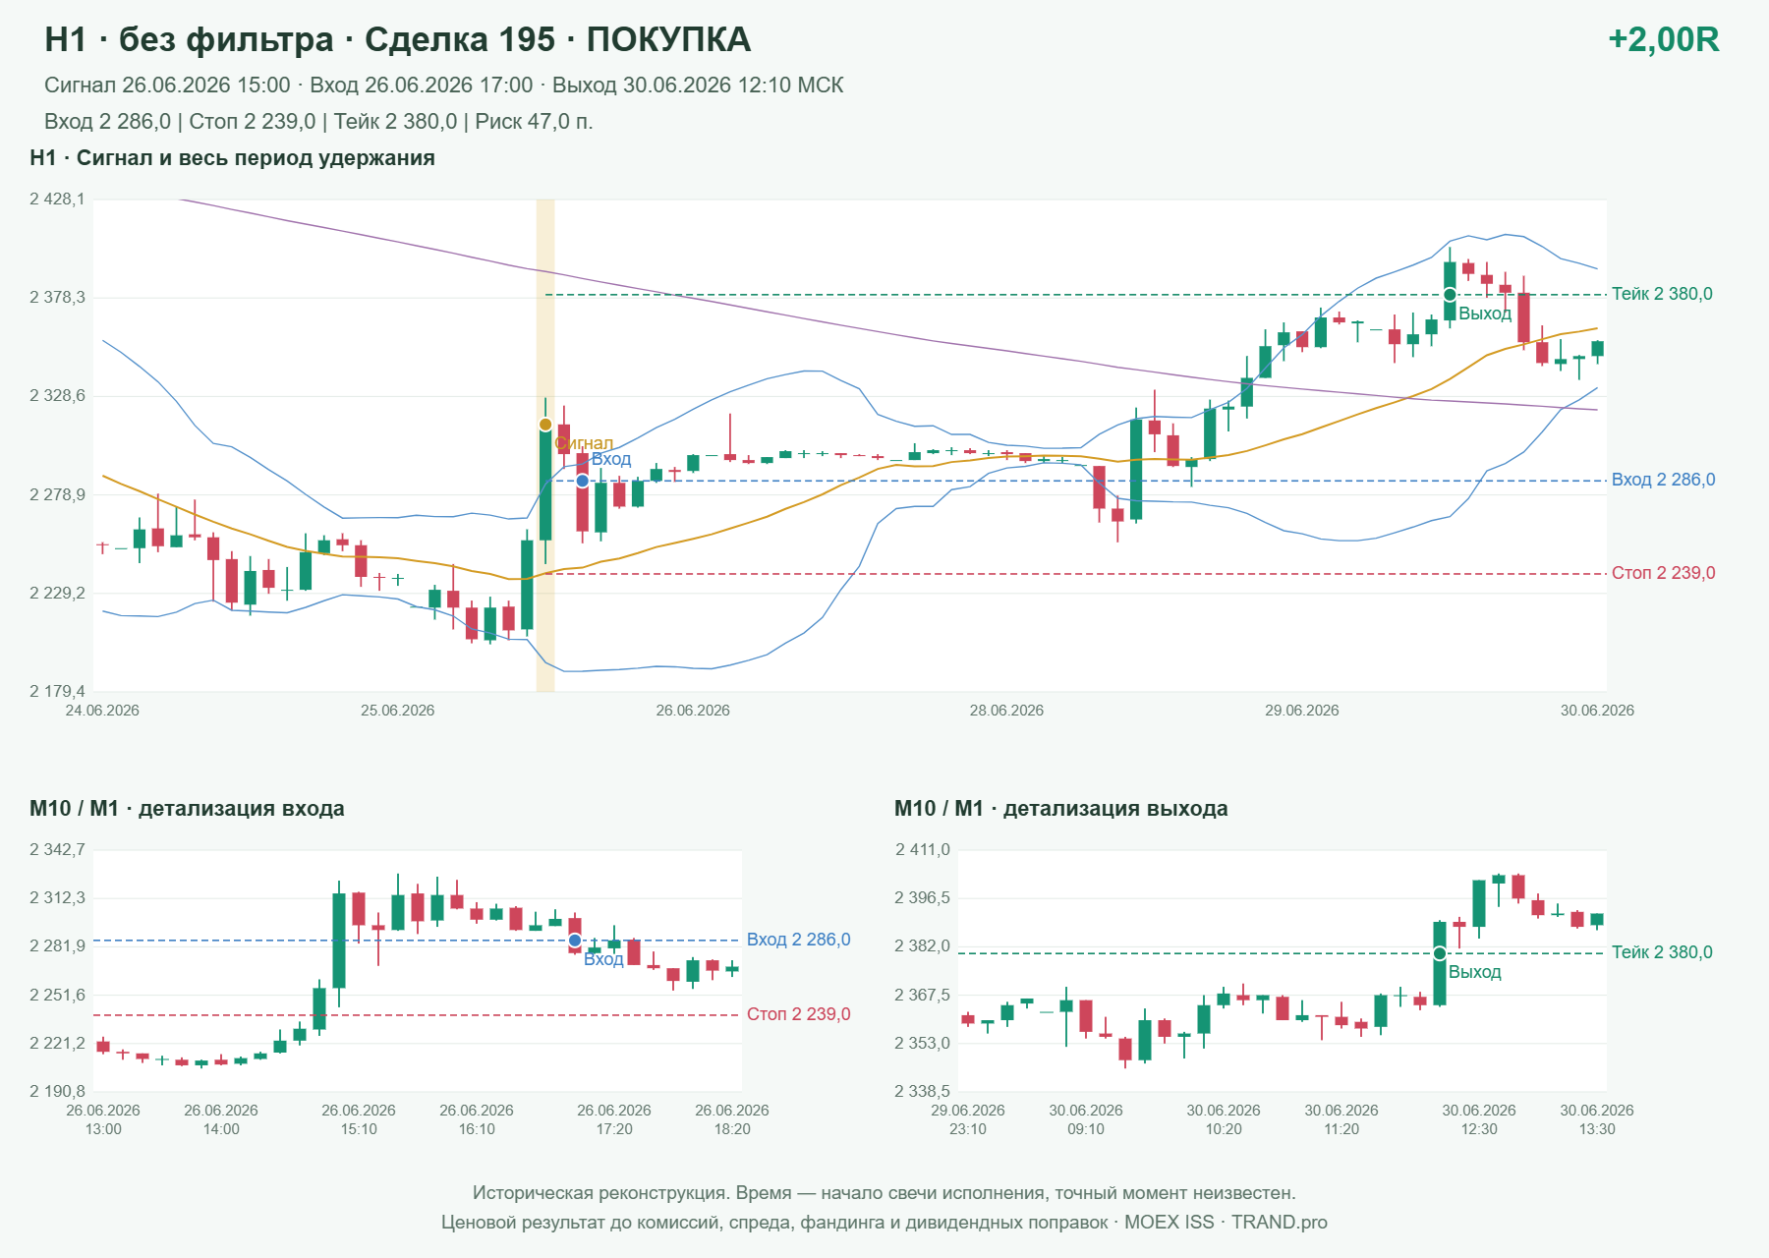This screenshot has height=1258, width=1769.
Task: Click the blue entry marker dot on H1 chart
Action: click(582, 481)
